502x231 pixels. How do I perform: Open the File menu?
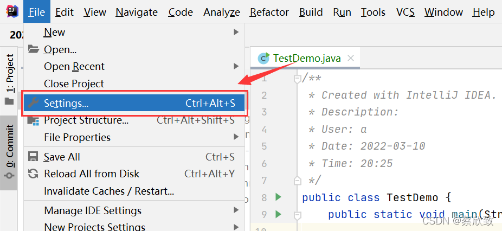coord(37,12)
